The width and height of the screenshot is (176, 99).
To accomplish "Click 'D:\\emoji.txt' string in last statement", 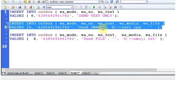I will (x=139, y=39).
